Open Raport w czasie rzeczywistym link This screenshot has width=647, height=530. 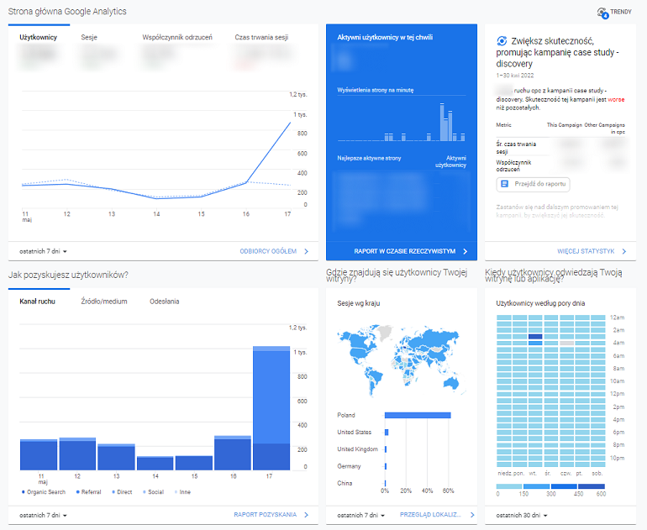404,251
